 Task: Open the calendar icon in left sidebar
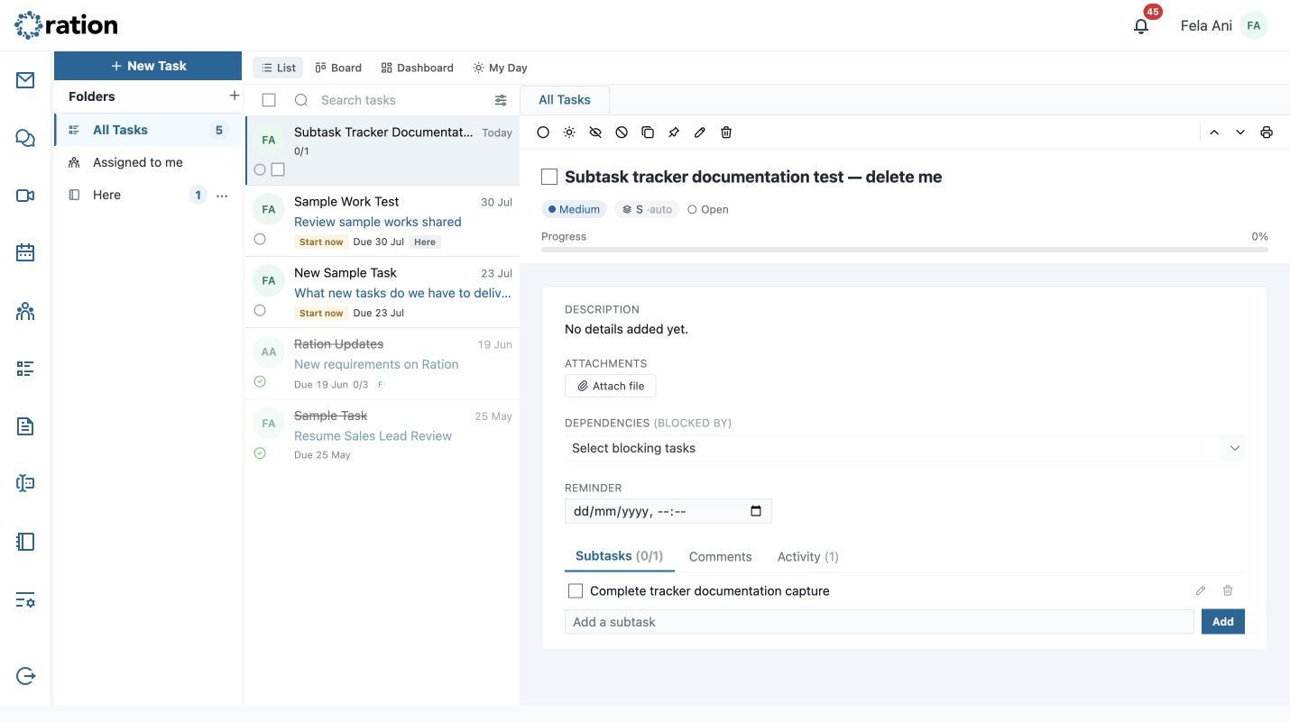point(25,253)
